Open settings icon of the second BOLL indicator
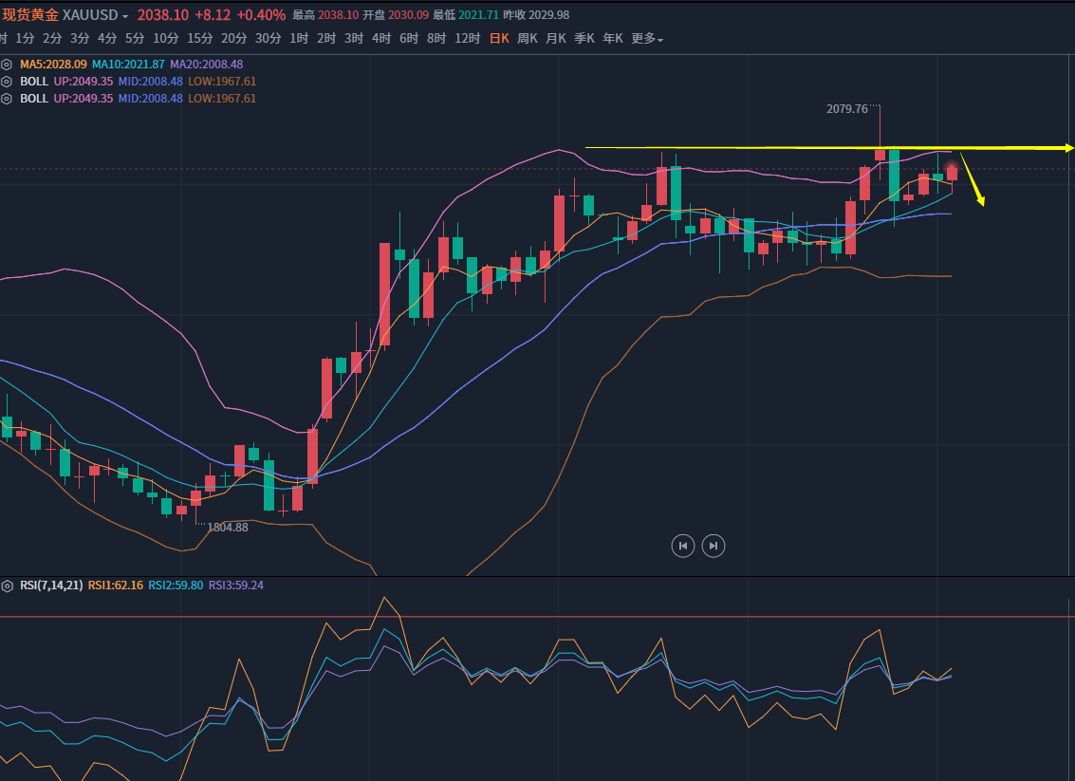Image resolution: width=1075 pixels, height=781 pixels. pos(7,99)
